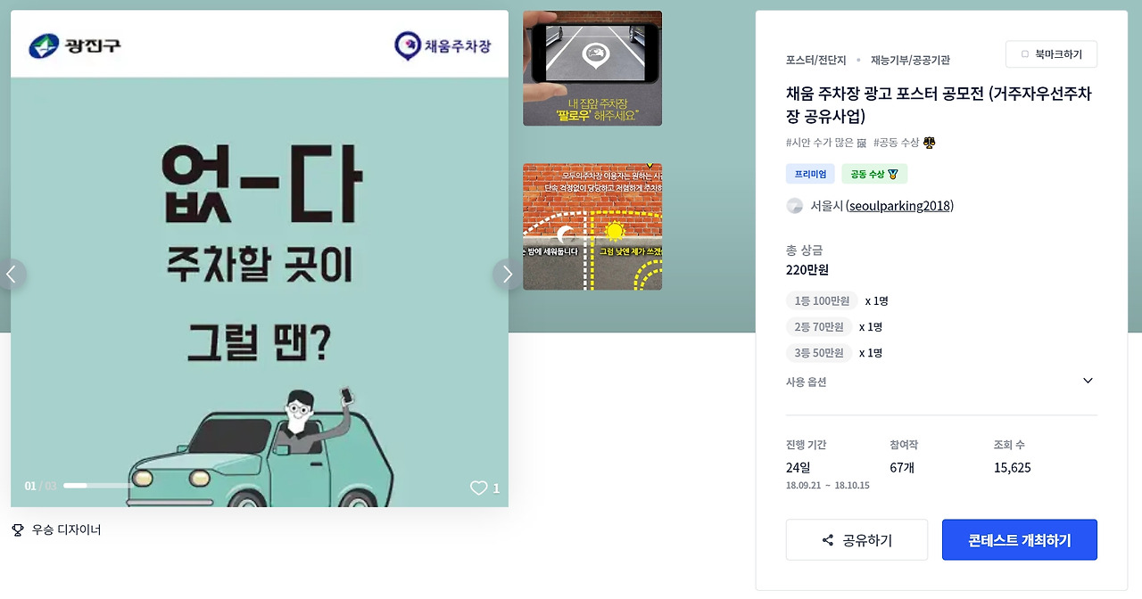Image resolution: width=1142 pixels, height=599 pixels.
Task: Click the 광진구 logo on the poster
Action: click(75, 45)
